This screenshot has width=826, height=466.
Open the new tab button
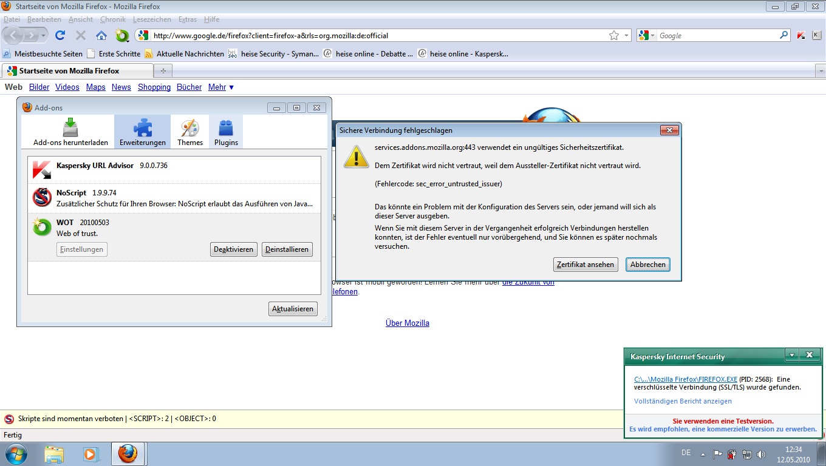pos(162,71)
